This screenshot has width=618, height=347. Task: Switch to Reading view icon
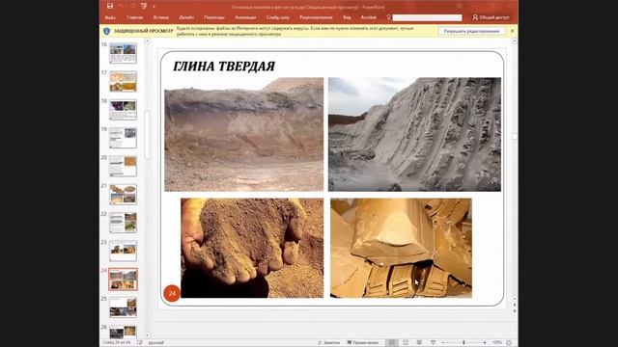[x=419, y=343]
